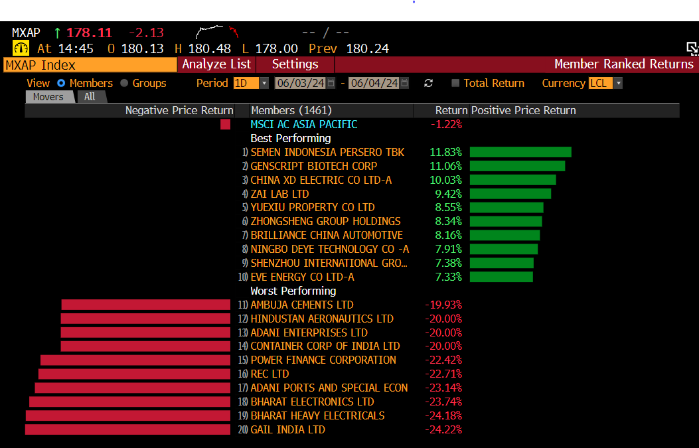Switch to the Movers tab
Screen dimensions: 699x448
coord(48,97)
